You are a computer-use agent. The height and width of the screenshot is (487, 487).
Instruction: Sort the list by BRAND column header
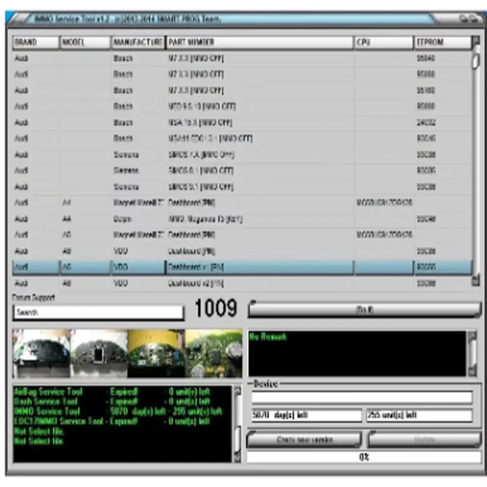pyautogui.click(x=36, y=42)
